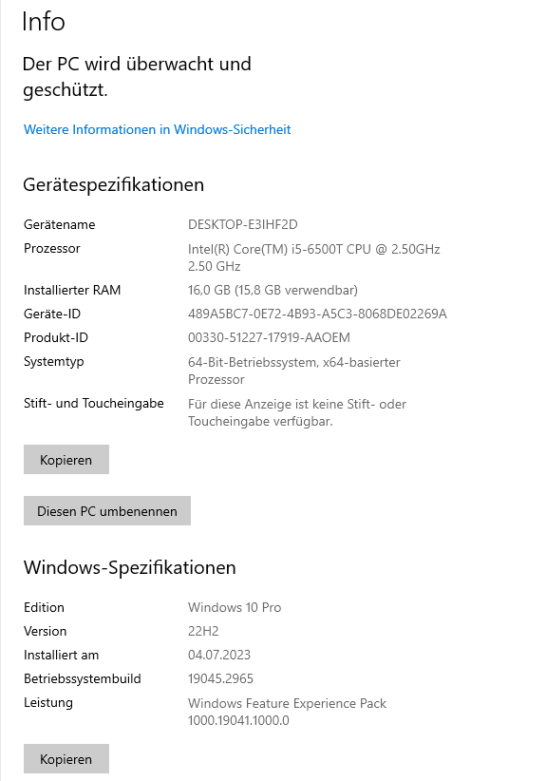
Task: Click the 16,0 GB installed RAM value
Action: (273, 290)
